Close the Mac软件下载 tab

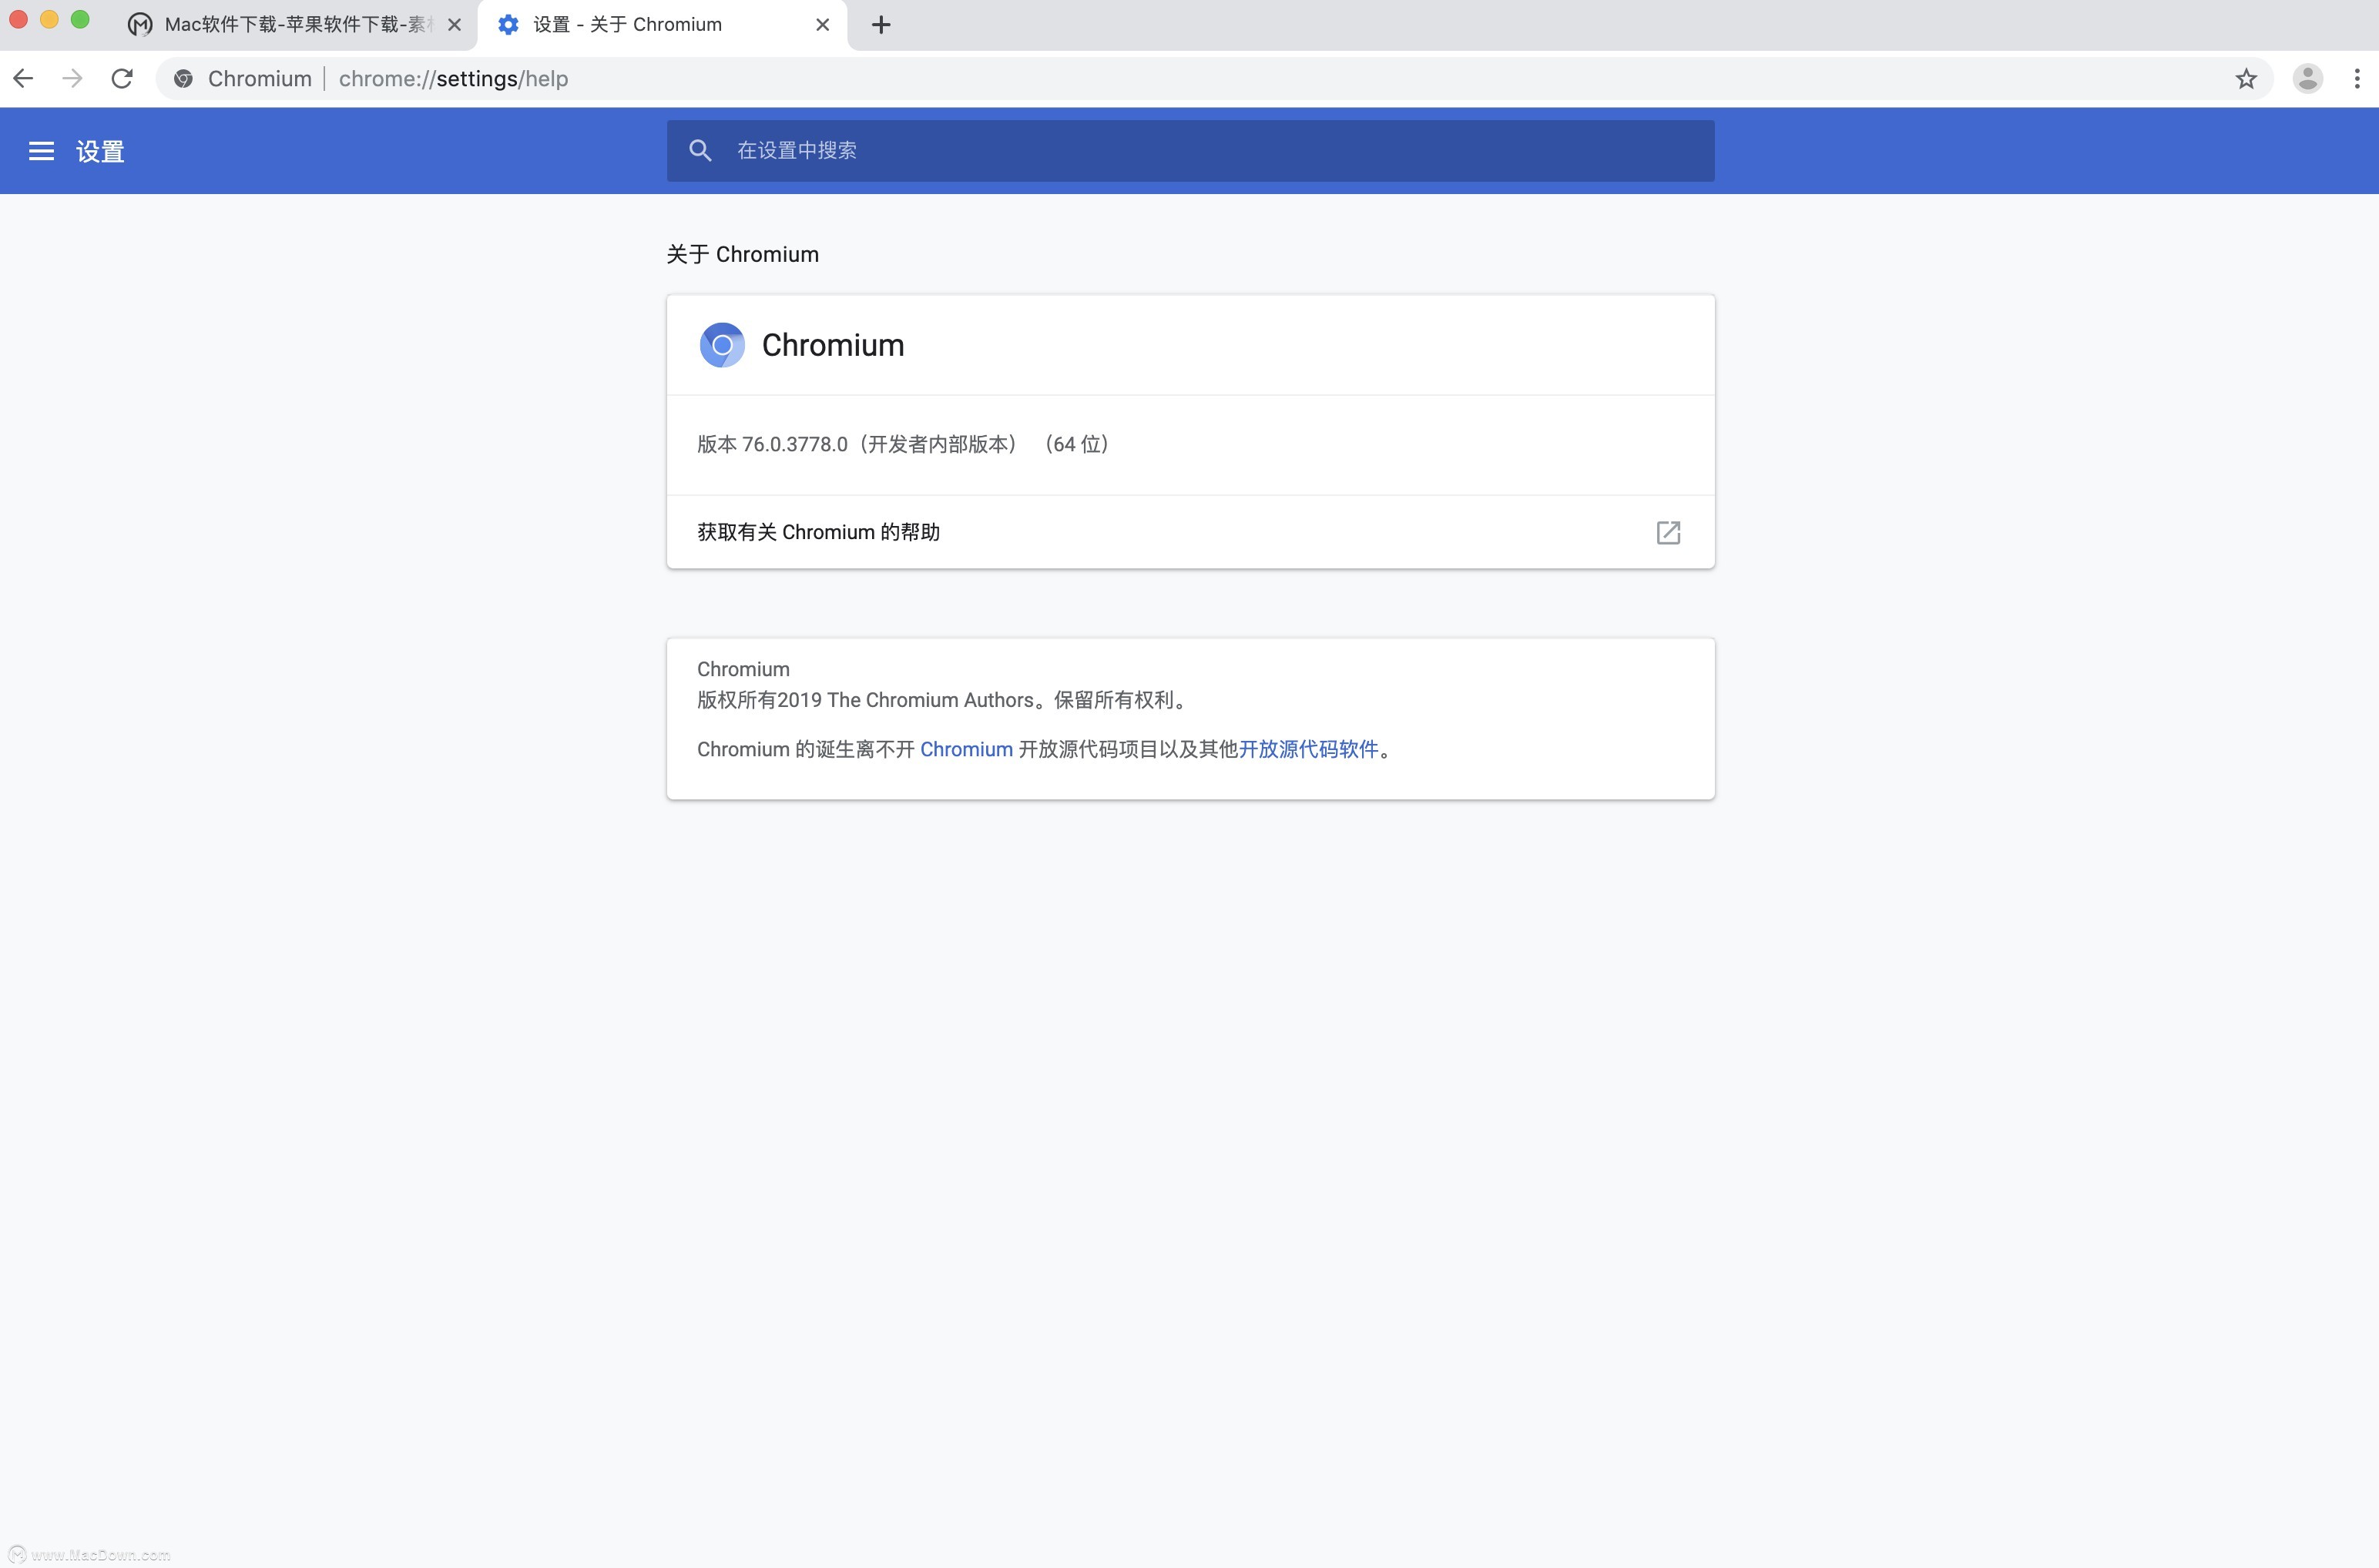(x=455, y=25)
